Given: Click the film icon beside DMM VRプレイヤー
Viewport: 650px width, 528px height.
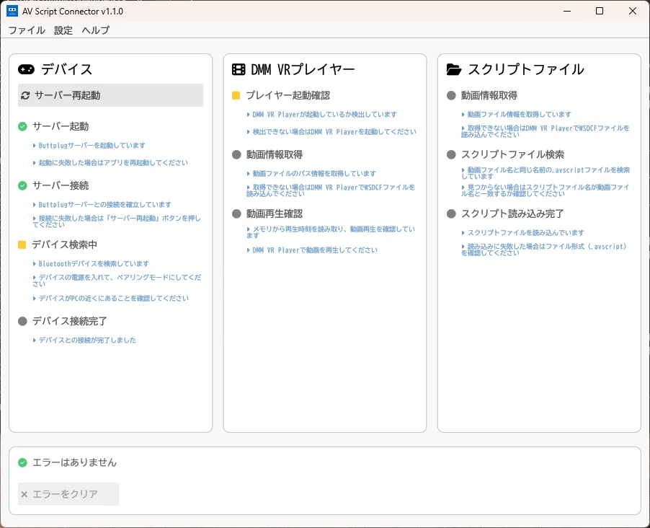Looking at the screenshot, I should (239, 69).
